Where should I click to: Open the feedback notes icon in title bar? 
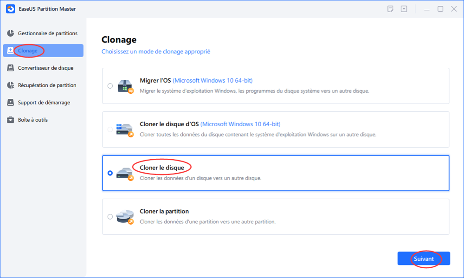click(390, 9)
